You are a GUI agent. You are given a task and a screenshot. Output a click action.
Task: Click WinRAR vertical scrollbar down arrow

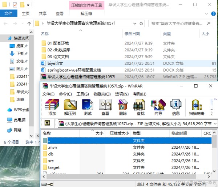pyautogui.click(x=214, y=171)
